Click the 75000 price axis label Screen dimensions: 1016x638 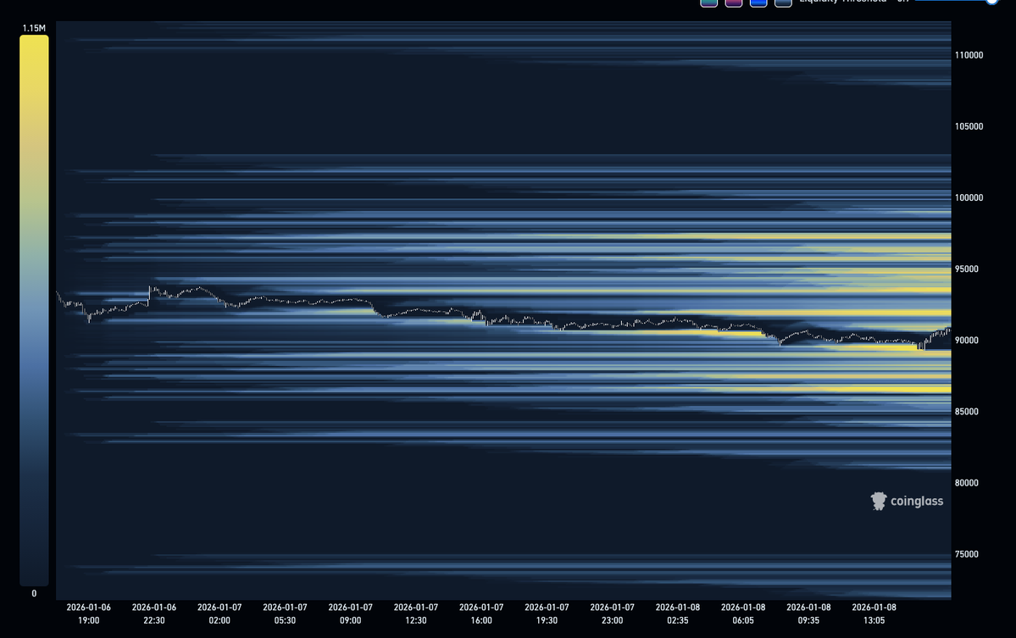click(x=966, y=554)
